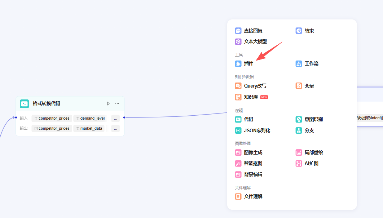Click output parameter competitor_prices
The width and height of the screenshot is (383, 218).
click(52, 128)
